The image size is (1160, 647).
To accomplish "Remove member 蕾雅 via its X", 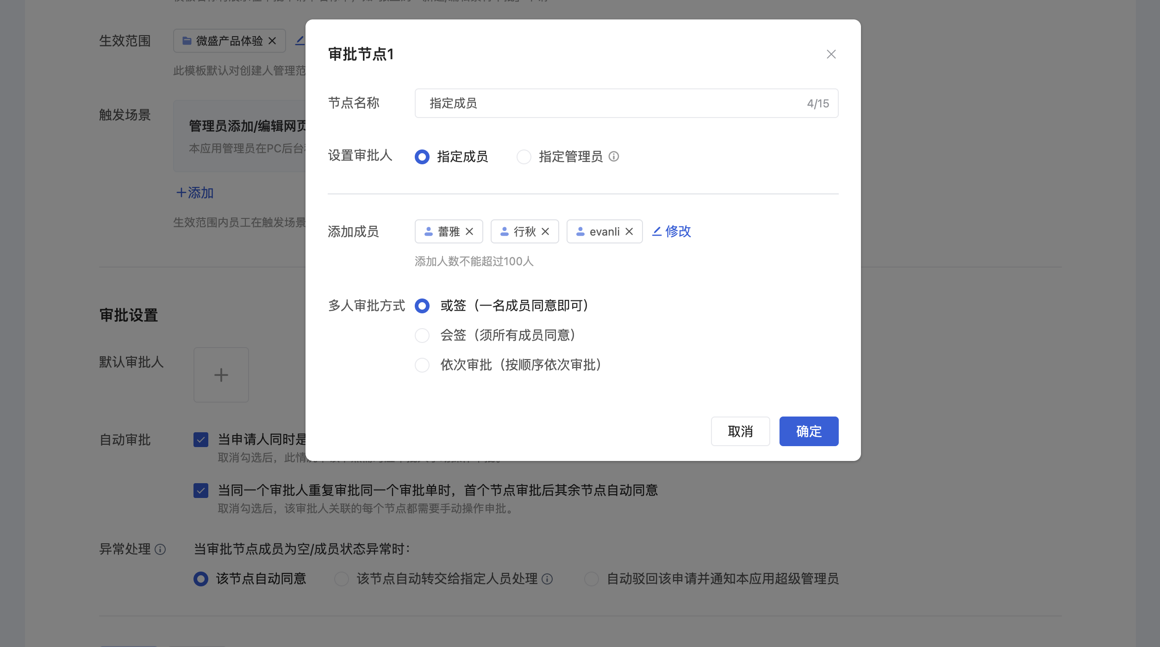I will click(x=469, y=231).
